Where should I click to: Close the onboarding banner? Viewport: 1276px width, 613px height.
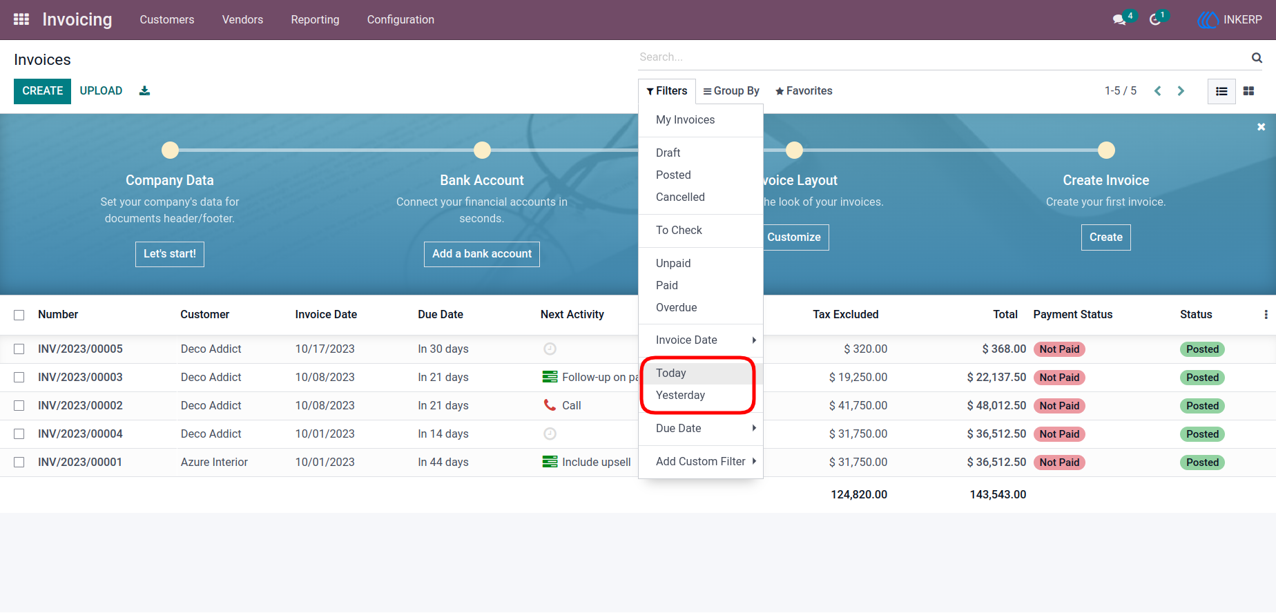pos(1261,127)
